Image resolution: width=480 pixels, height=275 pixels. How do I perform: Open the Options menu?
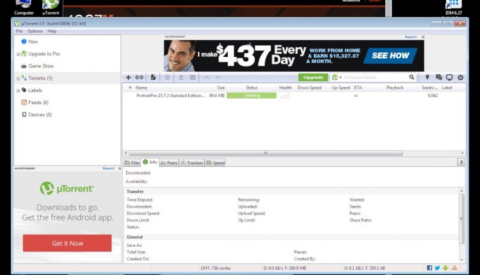click(35, 31)
